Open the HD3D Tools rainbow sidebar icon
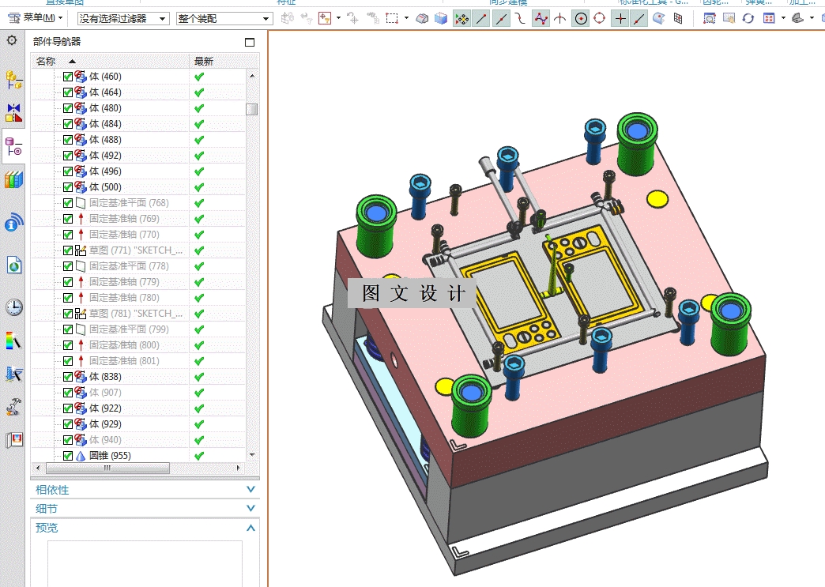 pos(13,341)
